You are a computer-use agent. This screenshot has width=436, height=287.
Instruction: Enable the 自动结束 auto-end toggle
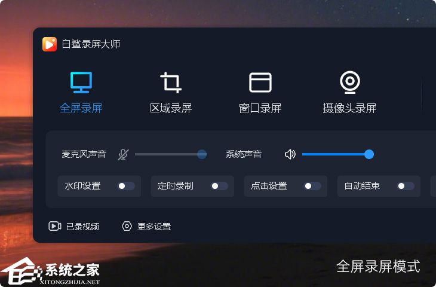click(406, 186)
